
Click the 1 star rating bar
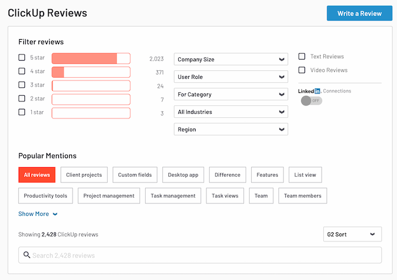91,113
